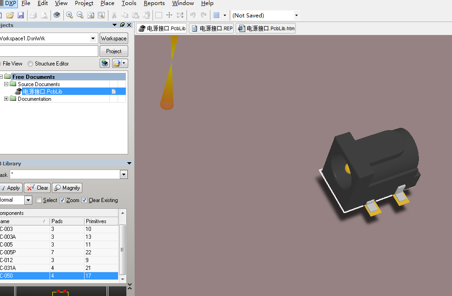Click the Paste clipboard icon
This screenshot has width=452, height=296.
pos(136,15)
